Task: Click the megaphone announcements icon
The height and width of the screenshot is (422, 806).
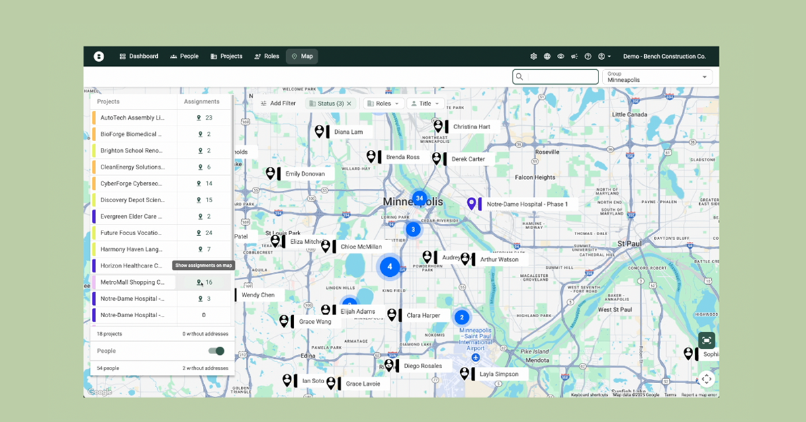Action: pos(574,56)
